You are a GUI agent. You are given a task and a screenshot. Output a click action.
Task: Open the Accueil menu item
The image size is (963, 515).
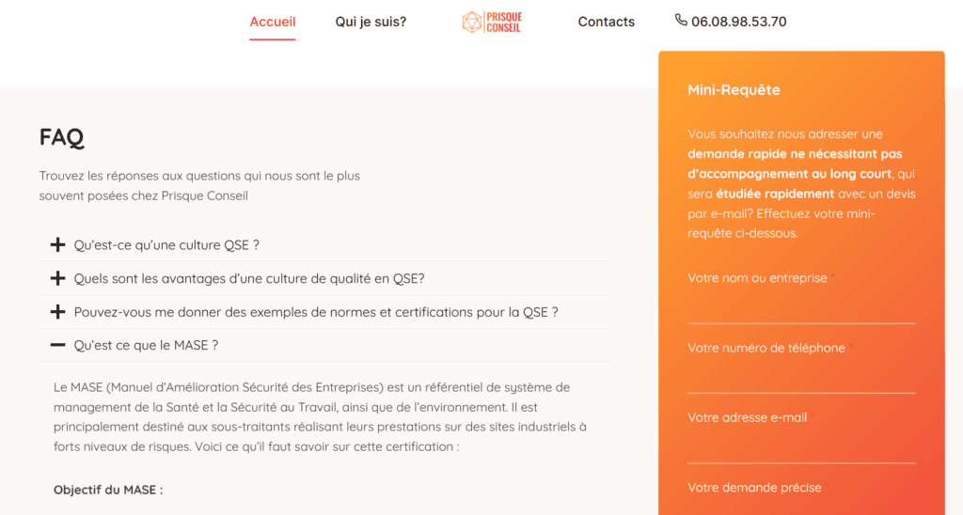point(273,22)
